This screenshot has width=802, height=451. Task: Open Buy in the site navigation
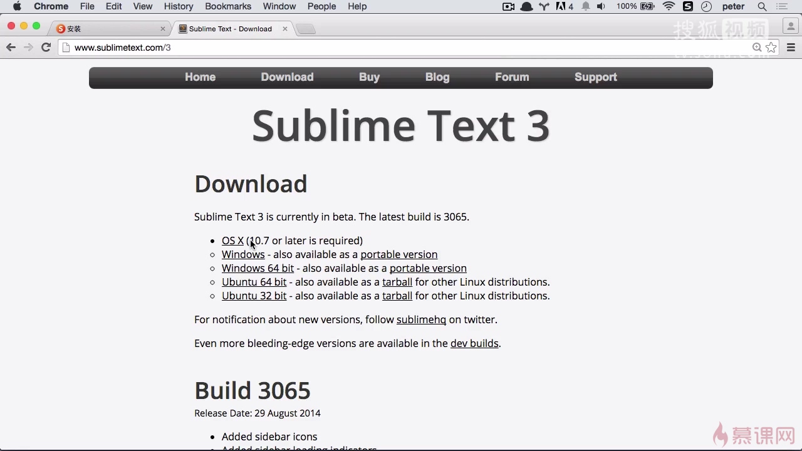click(x=369, y=77)
